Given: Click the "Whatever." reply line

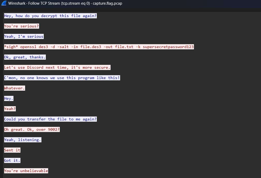Looking at the screenshot, I should pyautogui.click(x=15, y=88).
